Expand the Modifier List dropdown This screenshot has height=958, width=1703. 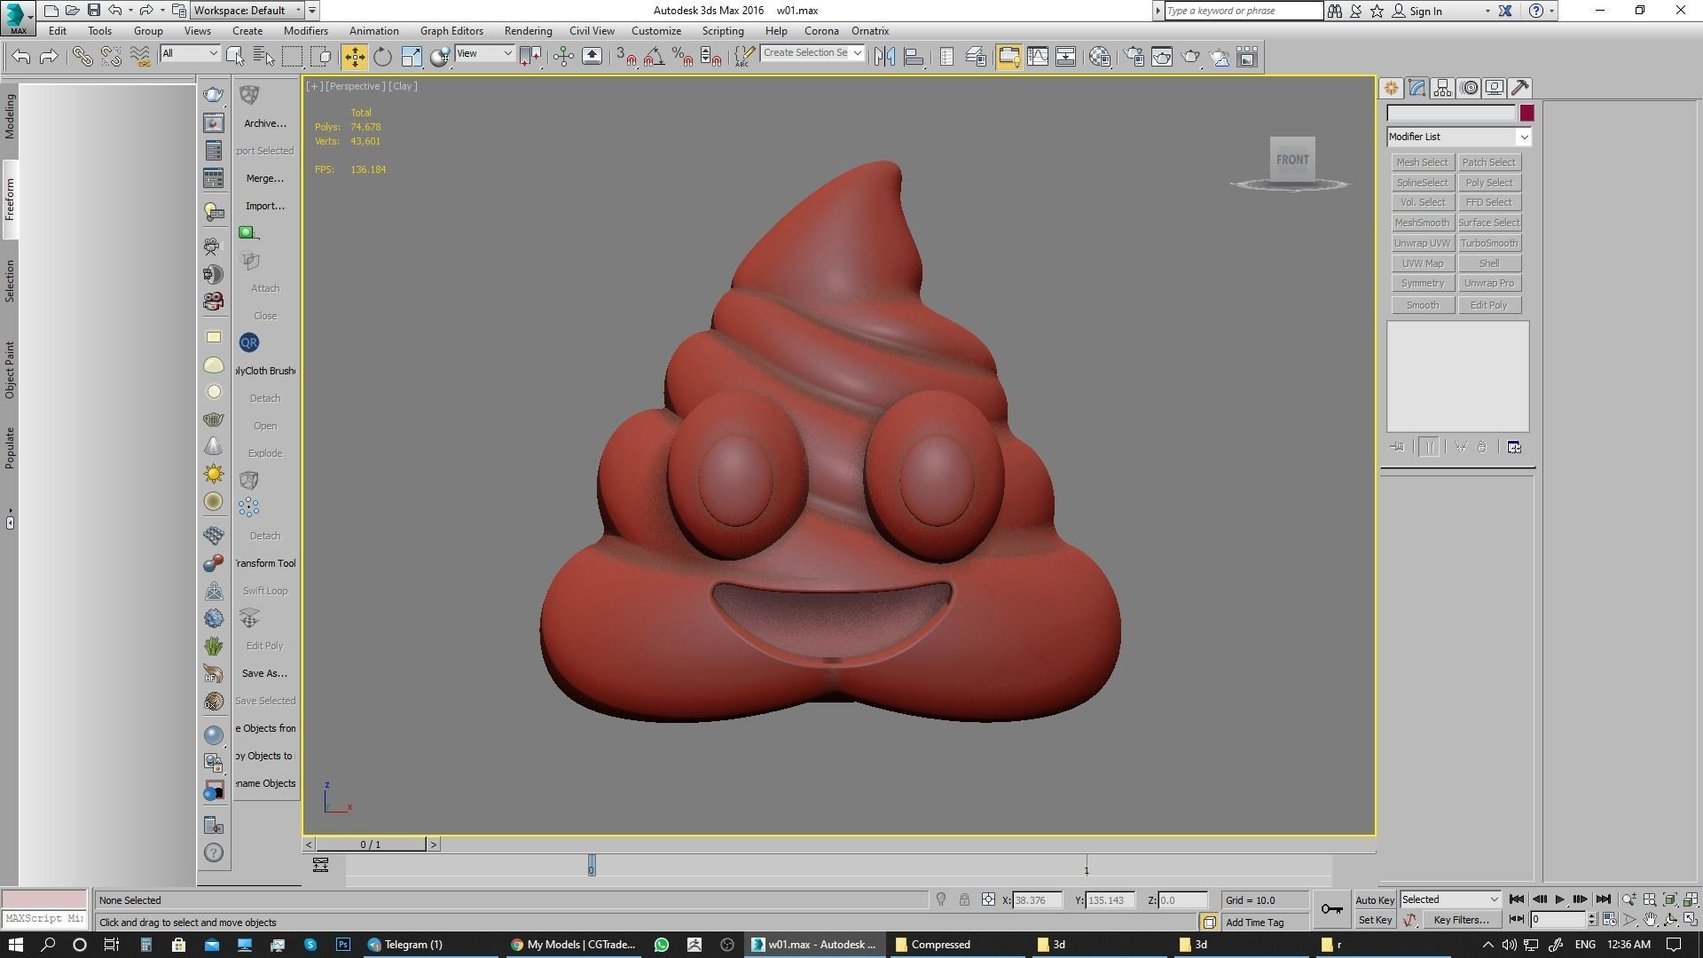point(1458,137)
